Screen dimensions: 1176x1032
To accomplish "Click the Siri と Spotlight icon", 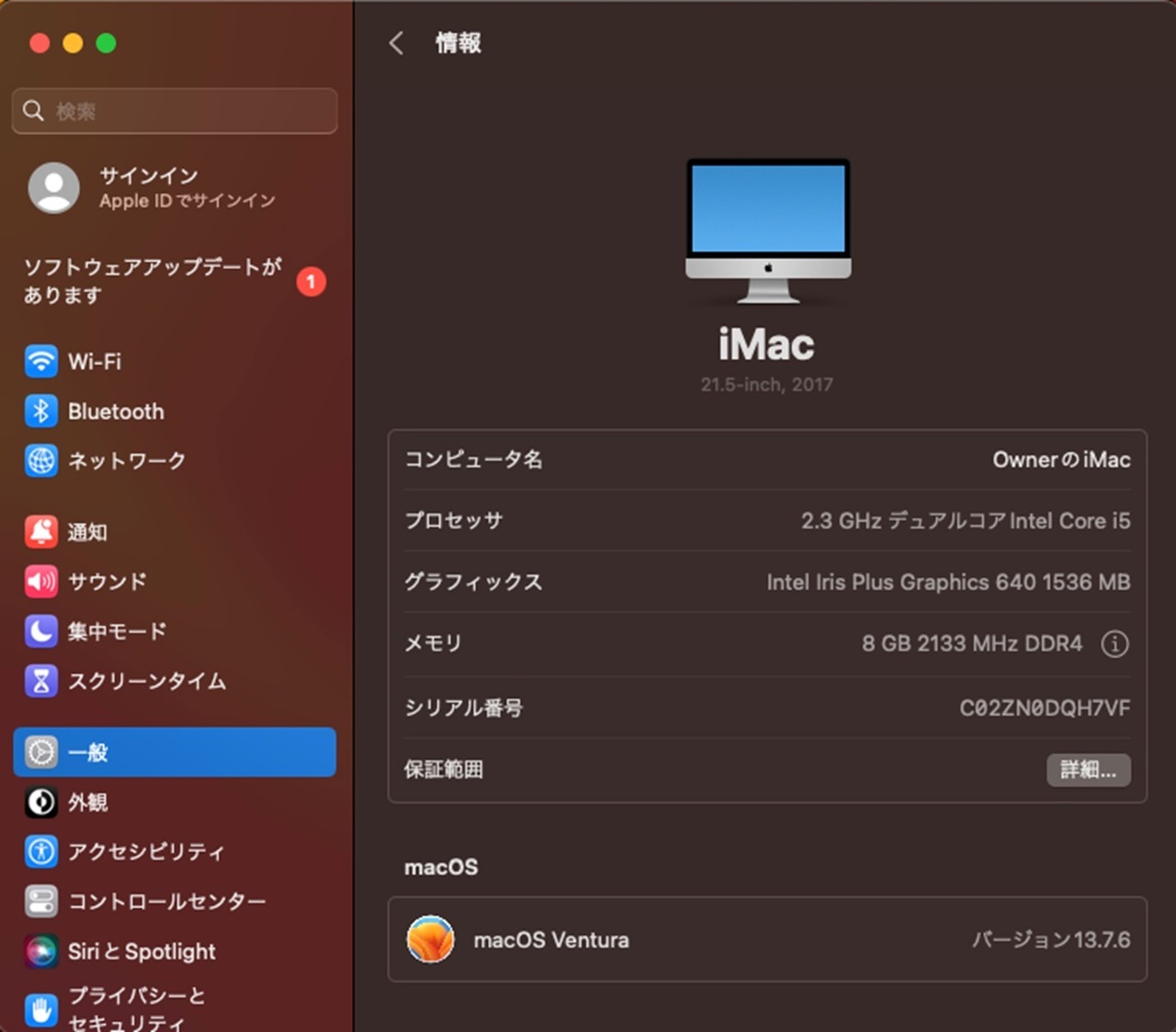I will coord(41,951).
